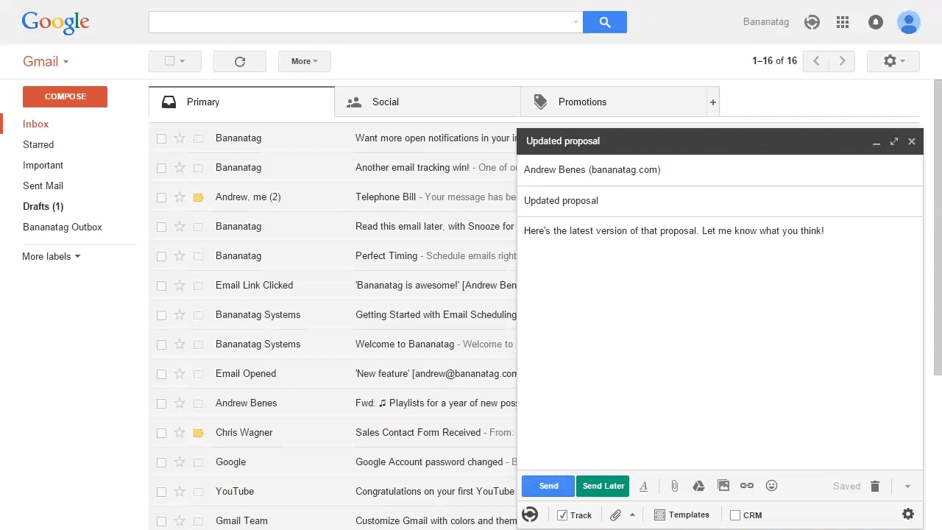Open the Important label
The width and height of the screenshot is (942, 530).
43,166
